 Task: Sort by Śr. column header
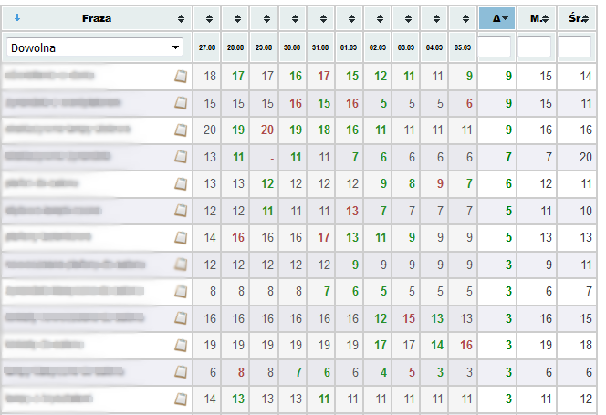pos(577,18)
